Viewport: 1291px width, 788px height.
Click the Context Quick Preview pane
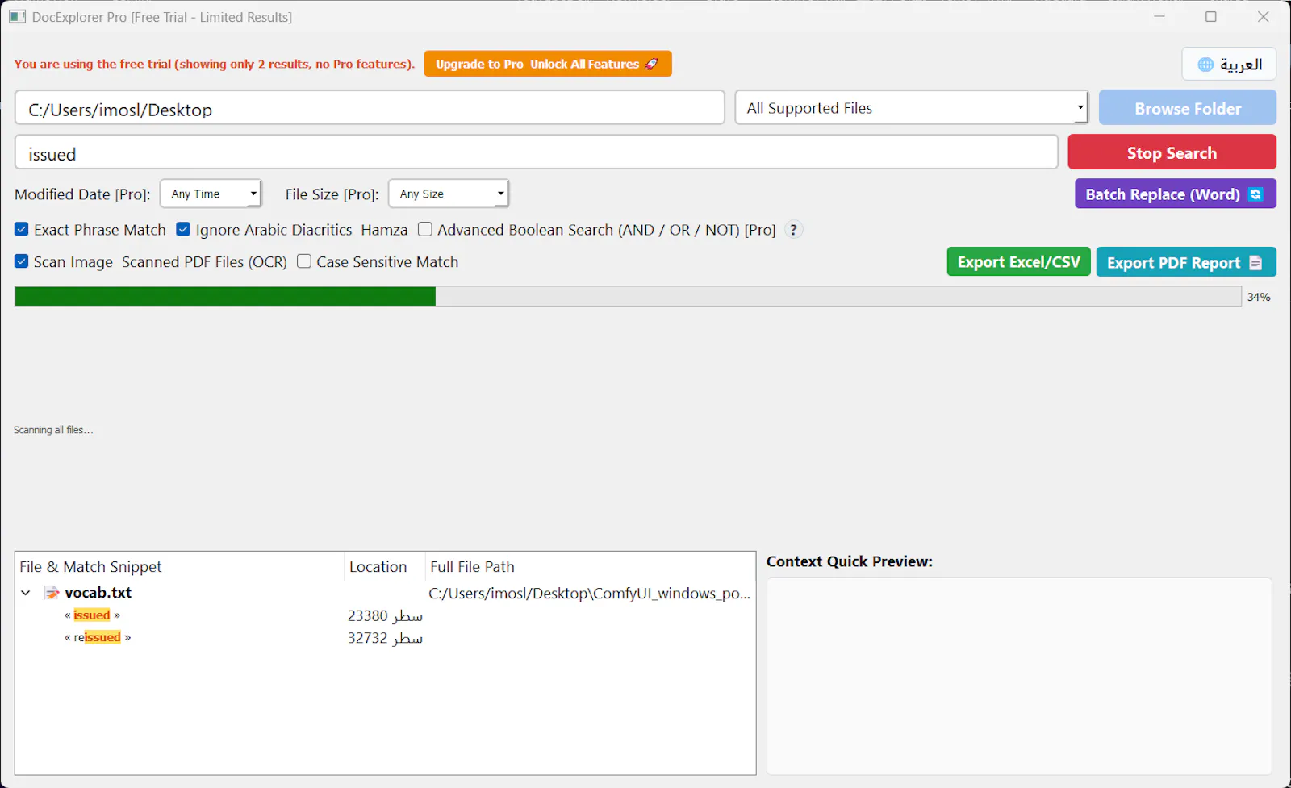(1019, 676)
